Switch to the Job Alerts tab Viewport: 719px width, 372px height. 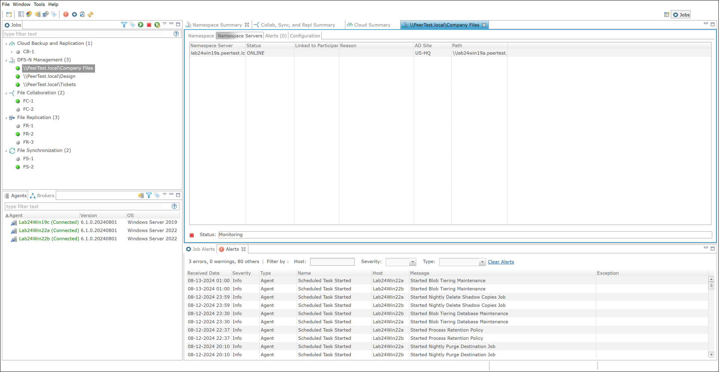[201, 249]
